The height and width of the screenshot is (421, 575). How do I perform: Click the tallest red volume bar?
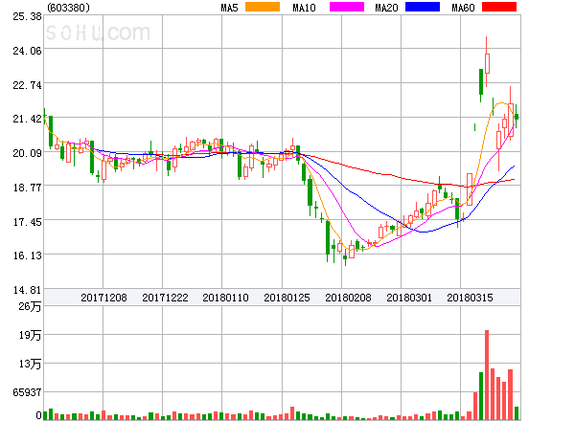(x=487, y=375)
